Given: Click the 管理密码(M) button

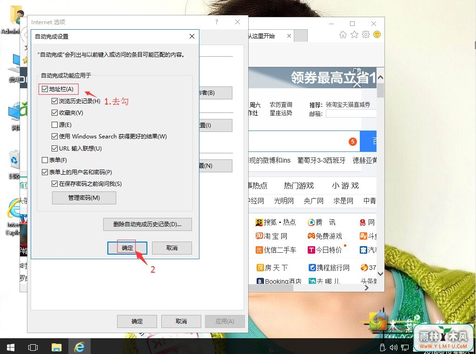Looking at the screenshot, I should click(x=84, y=198).
